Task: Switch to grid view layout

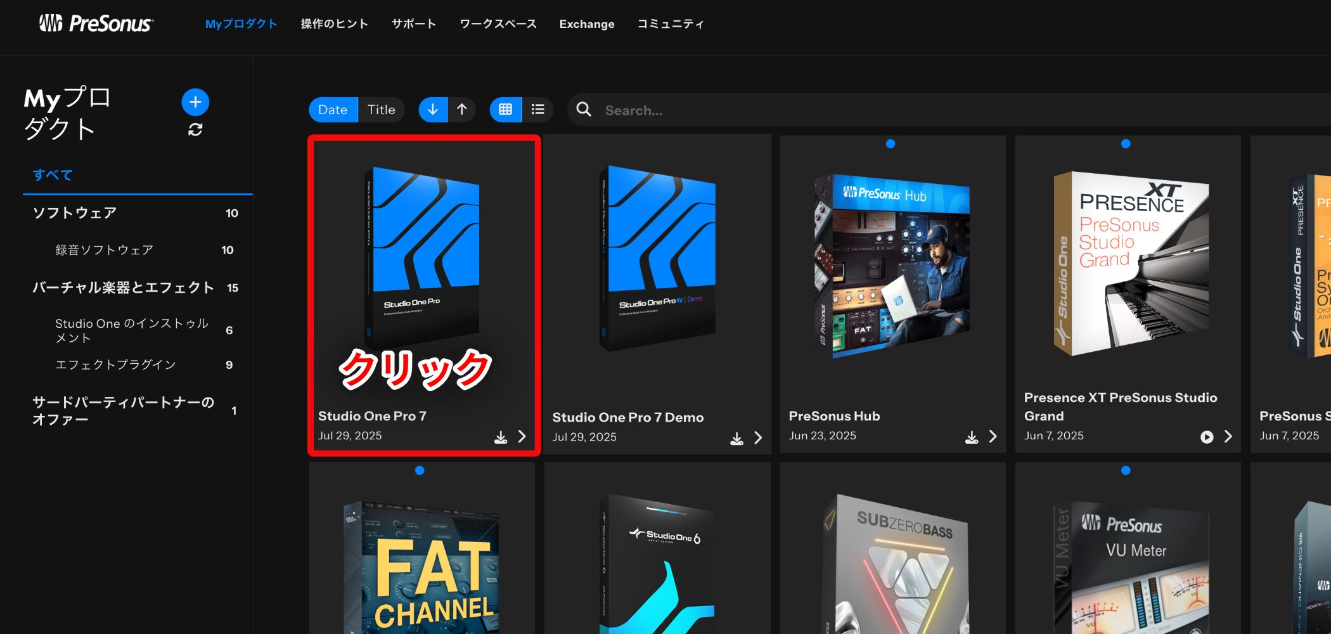Action: 505,110
